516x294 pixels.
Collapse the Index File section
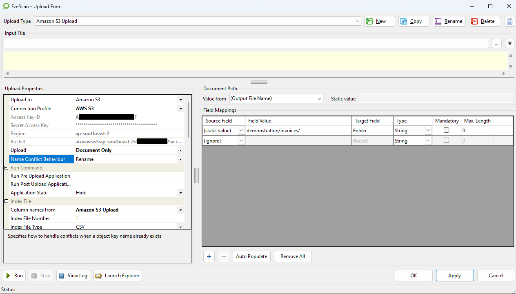(x=7, y=201)
